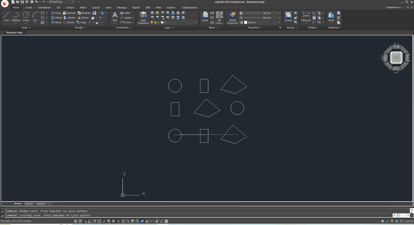This screenshot has height=225, width=414.
Task: Click the white color swatch in Properties
Action: point(245,22)
